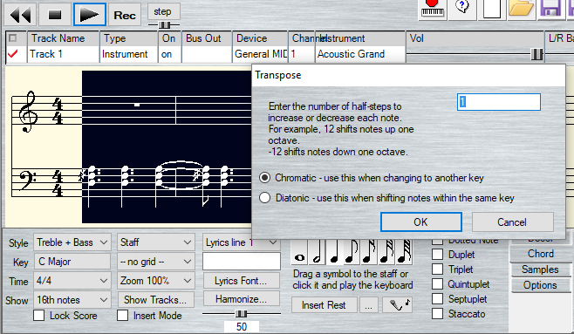Click OK in the Transpose dialog

[x=421, y=222]
